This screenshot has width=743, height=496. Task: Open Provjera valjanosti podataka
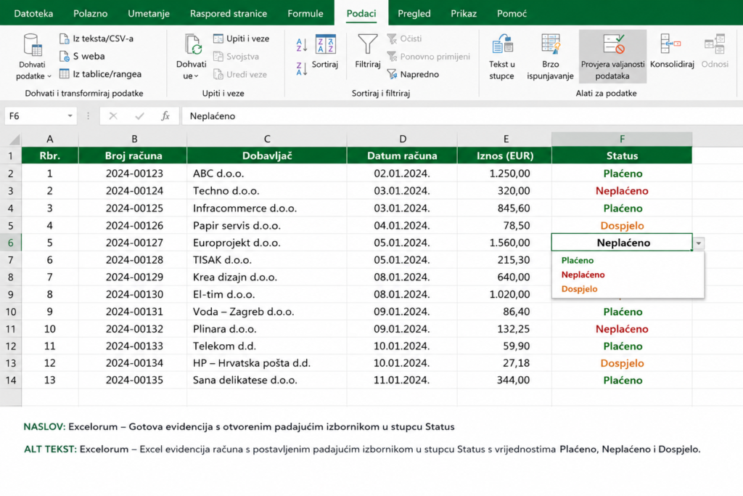point(612,57)
